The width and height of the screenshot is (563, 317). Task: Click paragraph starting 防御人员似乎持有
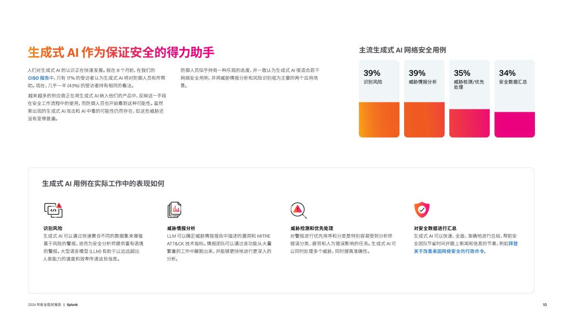pos(250,78)
